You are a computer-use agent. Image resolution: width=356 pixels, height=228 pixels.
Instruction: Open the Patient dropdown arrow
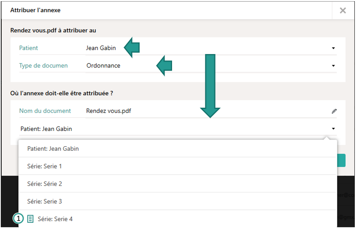333,48
